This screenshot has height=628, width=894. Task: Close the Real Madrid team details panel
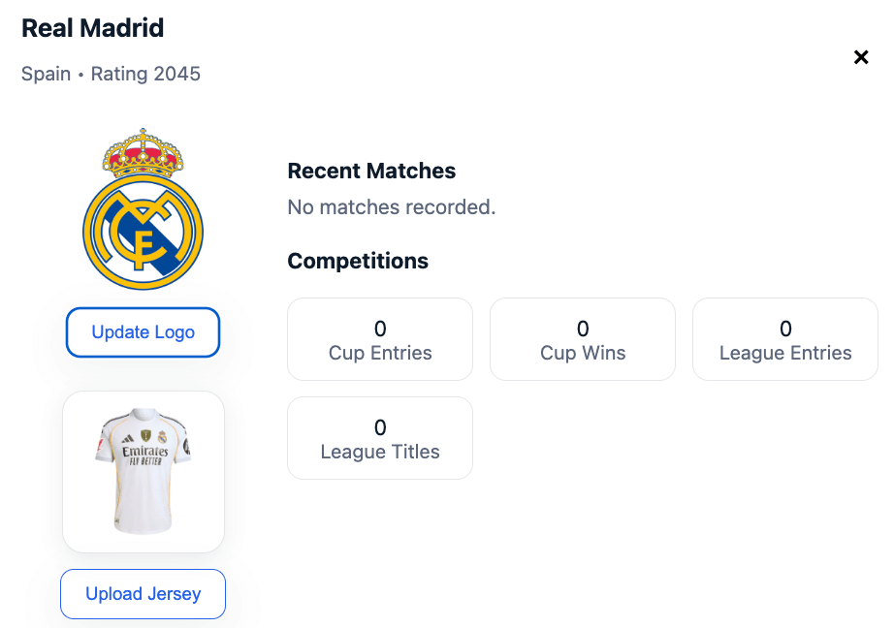pyautogui.click(x=860, y=57)
